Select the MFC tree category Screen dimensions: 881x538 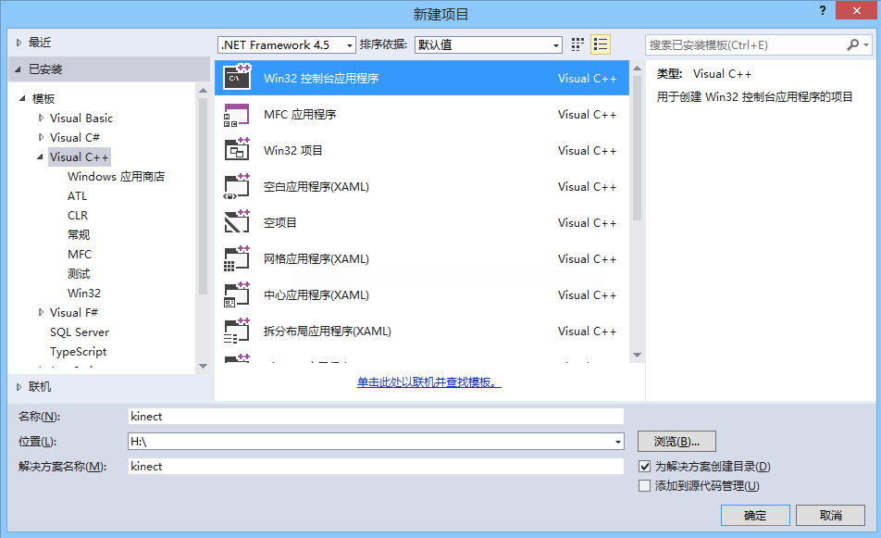pos(80,254)
